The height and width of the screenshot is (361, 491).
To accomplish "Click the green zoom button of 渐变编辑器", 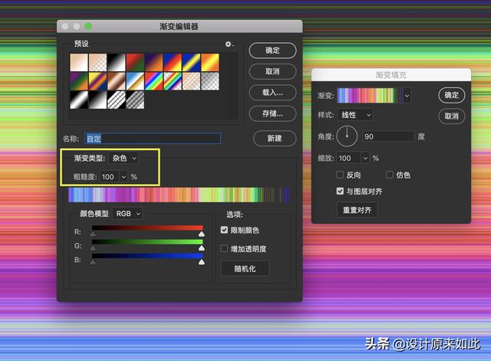I will (89, 27).
